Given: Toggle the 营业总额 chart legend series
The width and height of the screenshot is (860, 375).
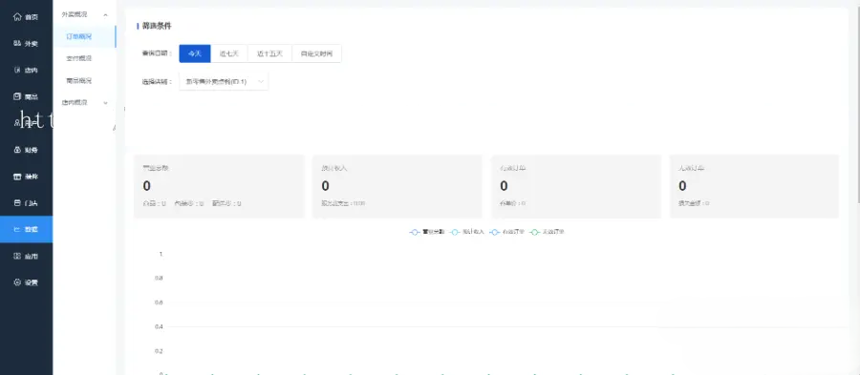Looking at the screenshot, I should point(427,232).
